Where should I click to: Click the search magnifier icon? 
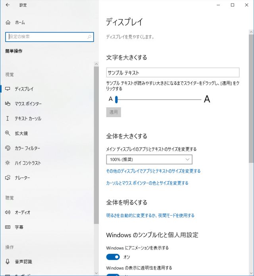click(x=90, y=37)
